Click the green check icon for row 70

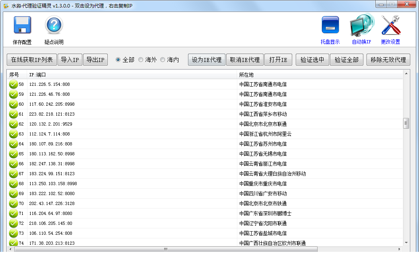coord(14,203)
